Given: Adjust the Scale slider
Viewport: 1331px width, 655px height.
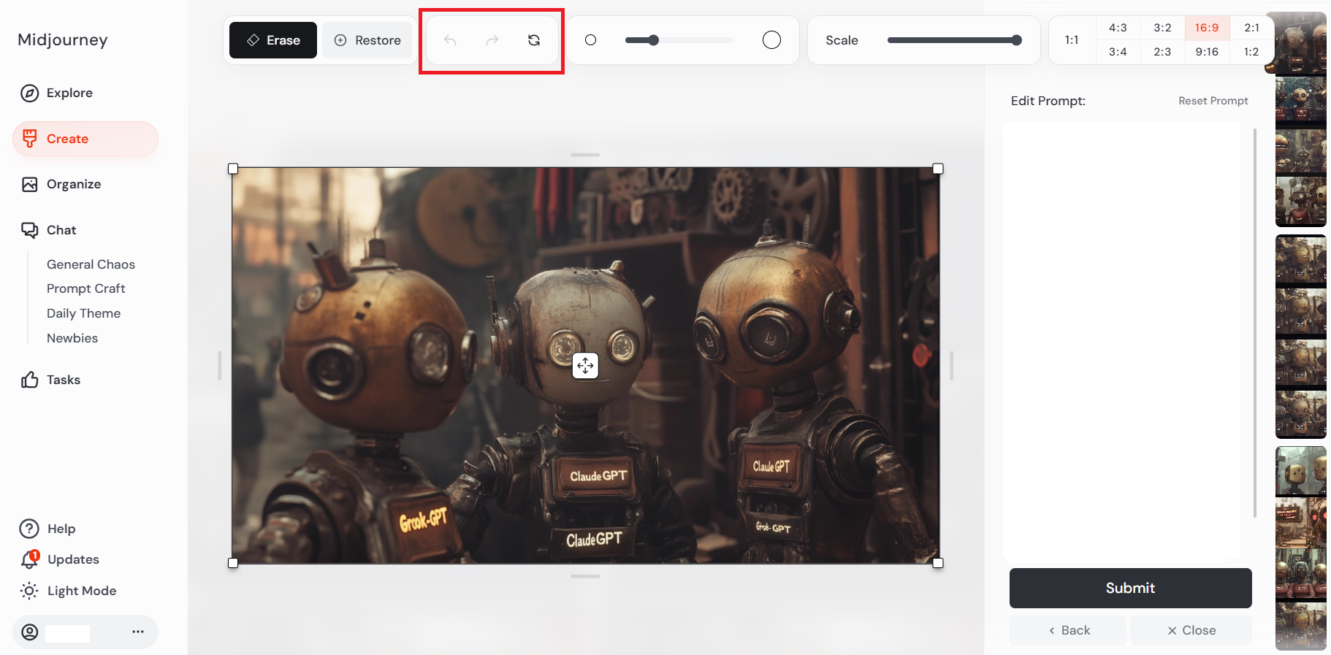Looking at the screenshot, I should 954,40.
